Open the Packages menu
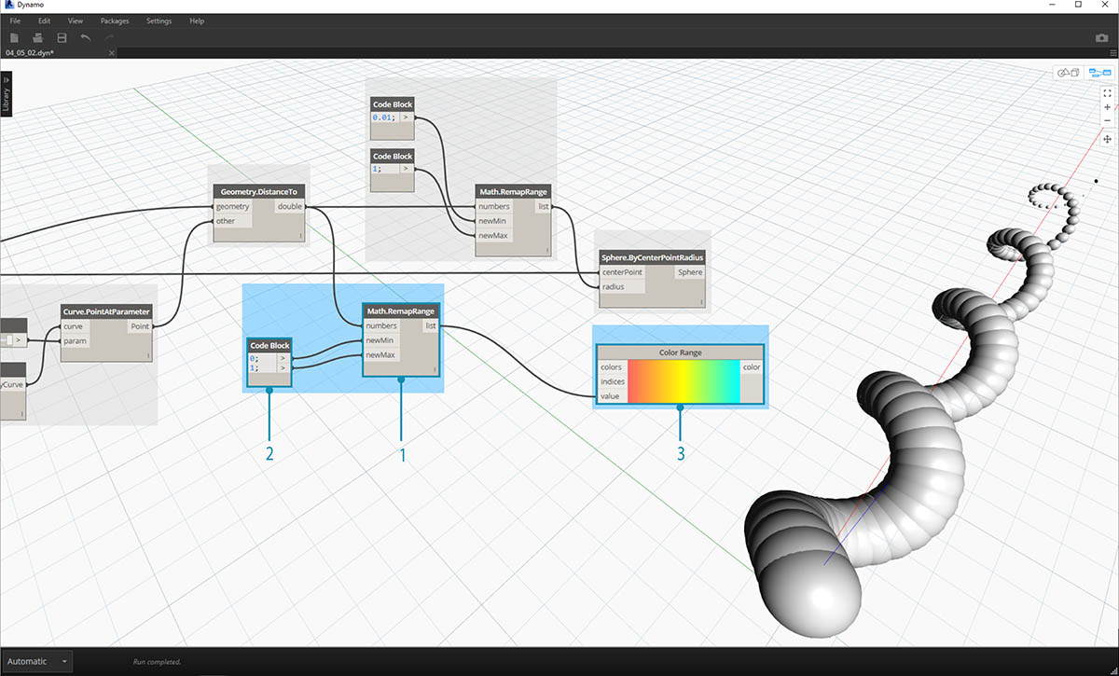Image resolution: width=1119 pixels, height=676 pixels. click(x=115, y=21)
